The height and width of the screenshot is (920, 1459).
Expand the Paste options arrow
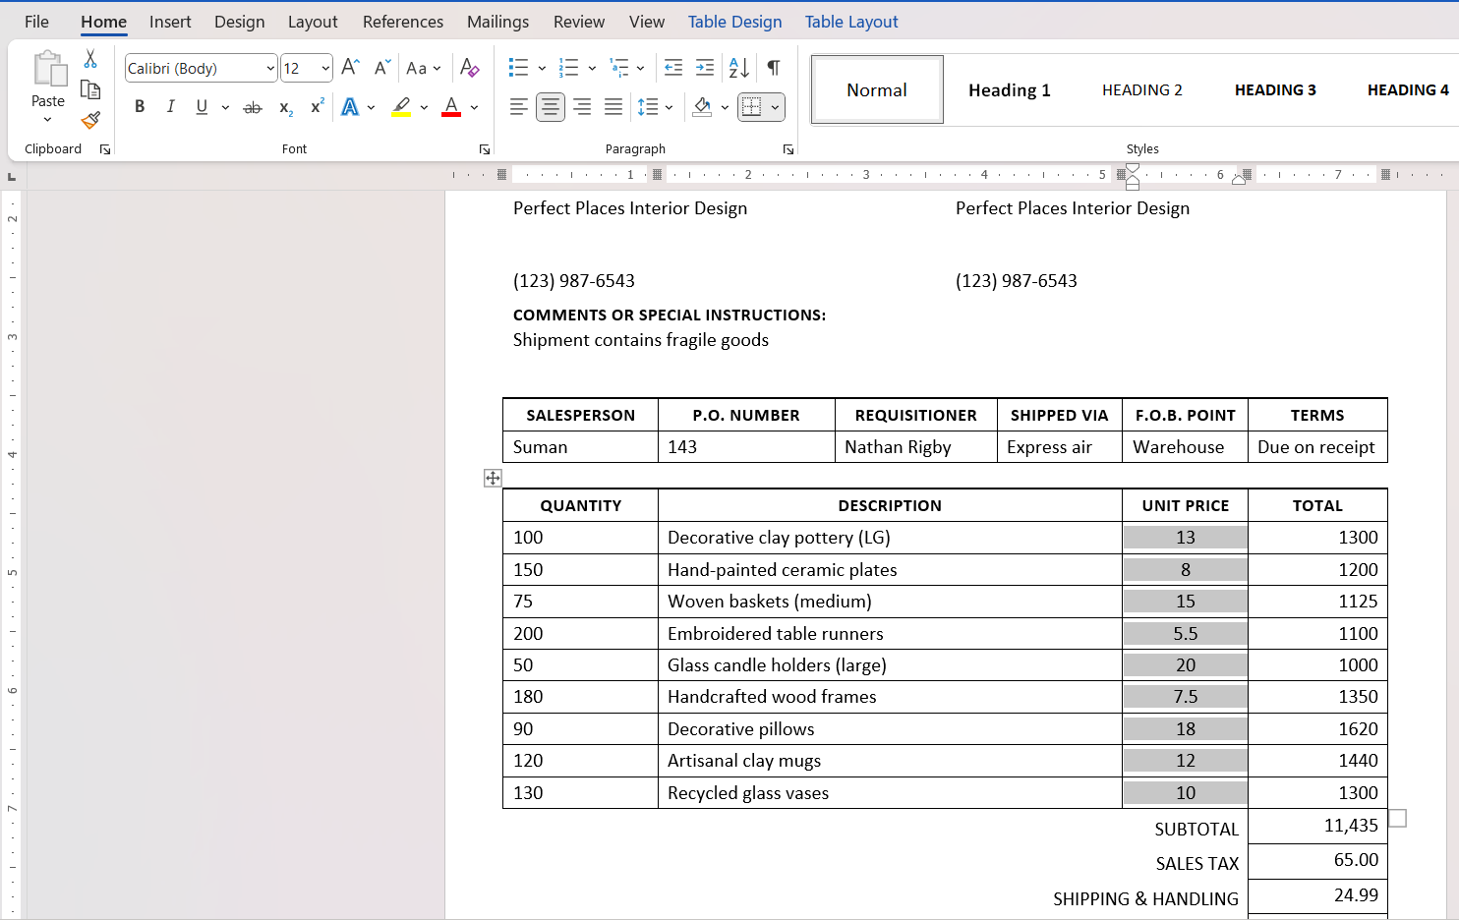click(x=48, y=119)
